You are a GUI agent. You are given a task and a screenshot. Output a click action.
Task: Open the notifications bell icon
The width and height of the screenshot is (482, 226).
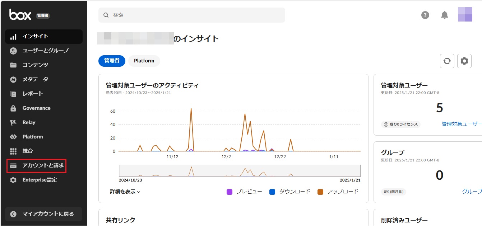click(x=445, y=15)
